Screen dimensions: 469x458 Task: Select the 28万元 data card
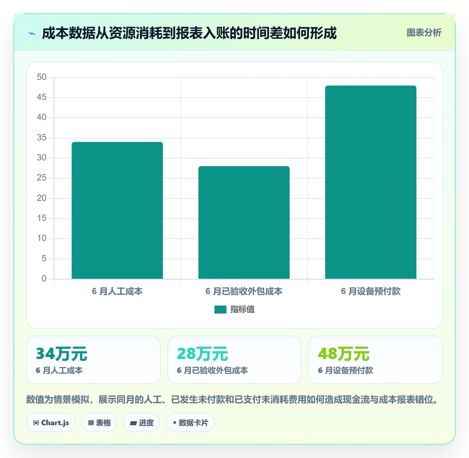[234, 360]
